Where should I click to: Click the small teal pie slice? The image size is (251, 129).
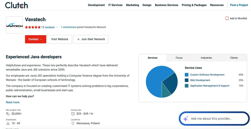pyautogui.click(x=166, y=92)
